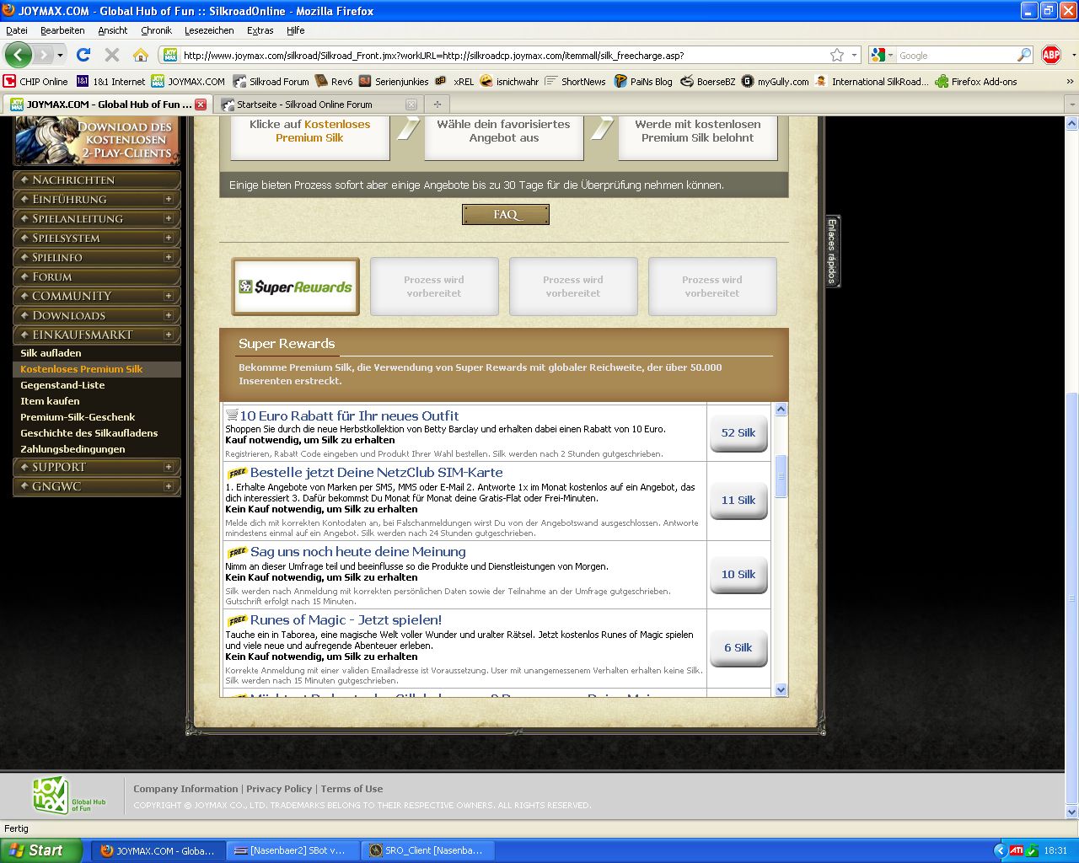The image size is (1079, 863).
Task: Click the FAQ button
Action: coord(506,215)
